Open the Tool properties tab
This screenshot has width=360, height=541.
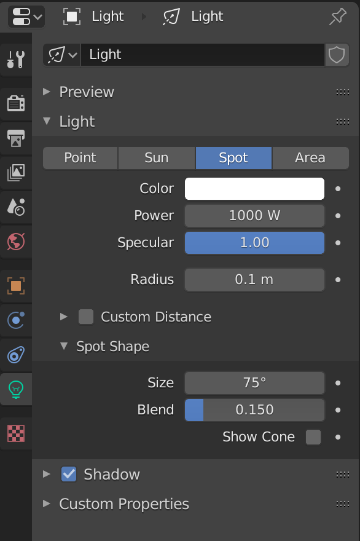(x=16, y=59)
